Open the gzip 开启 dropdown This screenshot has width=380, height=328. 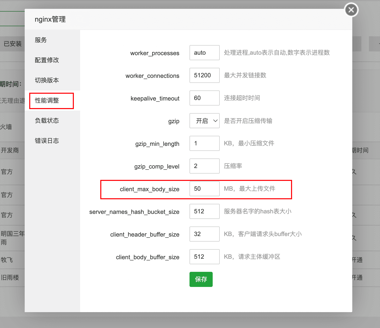[204, 121]
